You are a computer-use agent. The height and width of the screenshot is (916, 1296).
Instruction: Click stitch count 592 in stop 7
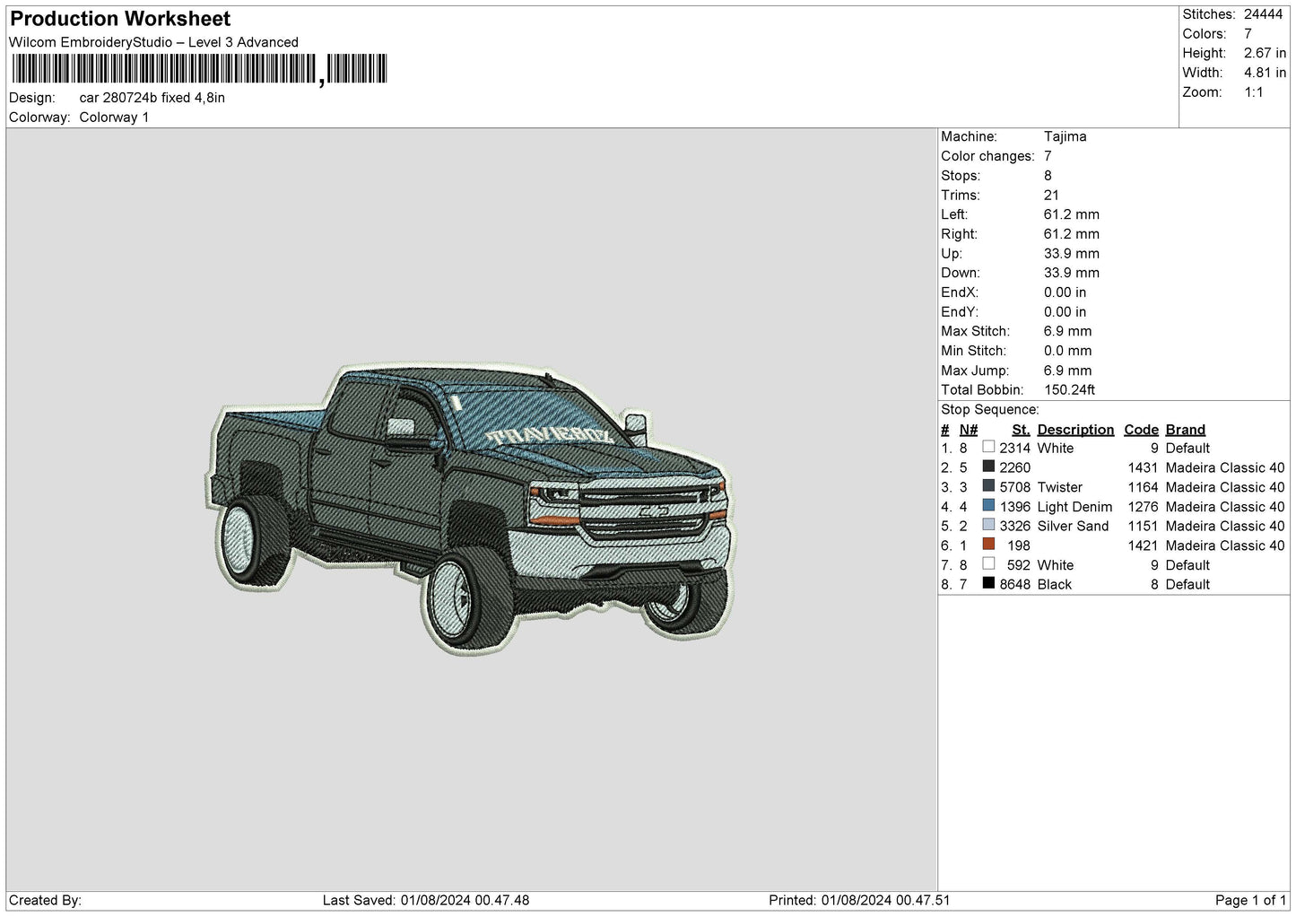coord(1019,565)
